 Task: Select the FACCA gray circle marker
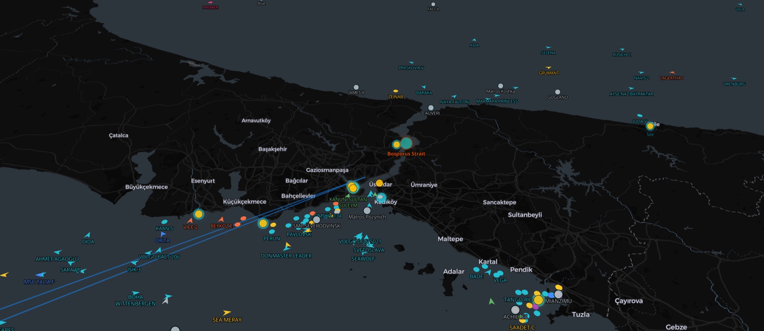tap(433, 4)
